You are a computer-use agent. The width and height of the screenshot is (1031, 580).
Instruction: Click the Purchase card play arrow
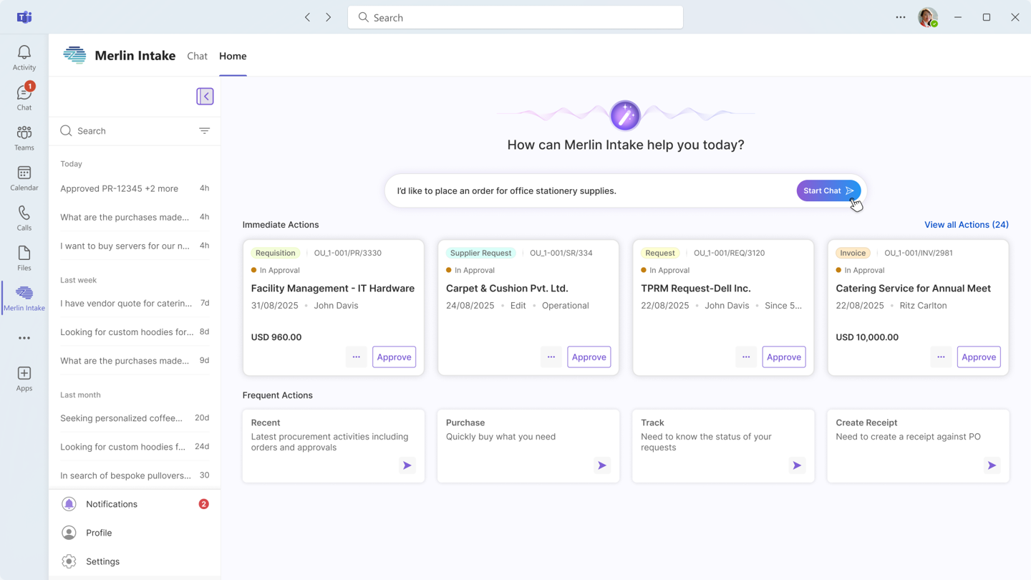pos(601,465)
